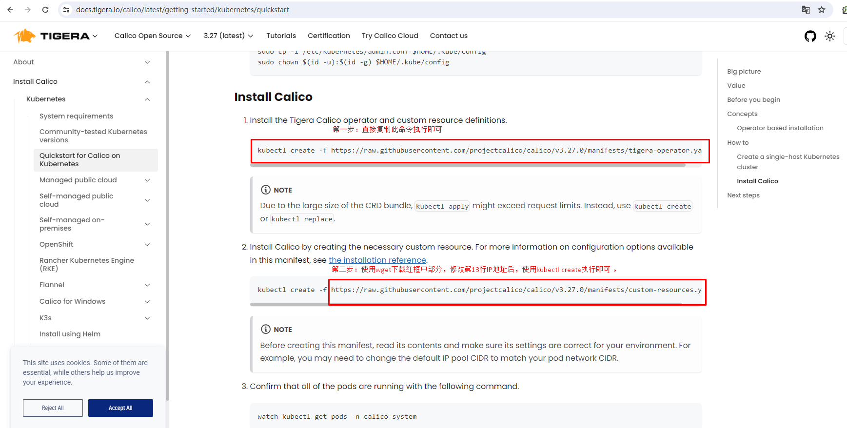This screenshot has width=847, height=428.
Task: Jump to How to section
Action: [x=738, y=142]
